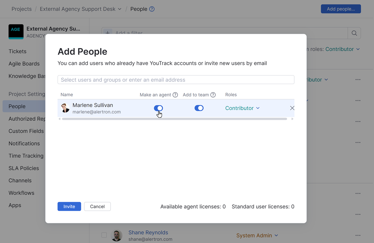Click the Make an agent help icon

coord(175,95)
